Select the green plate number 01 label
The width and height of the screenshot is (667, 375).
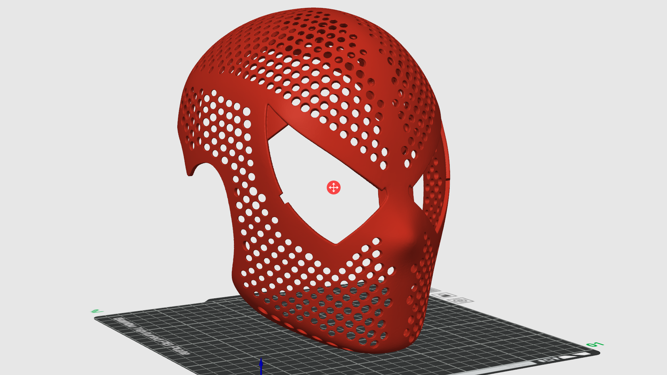tap(594, 345)
